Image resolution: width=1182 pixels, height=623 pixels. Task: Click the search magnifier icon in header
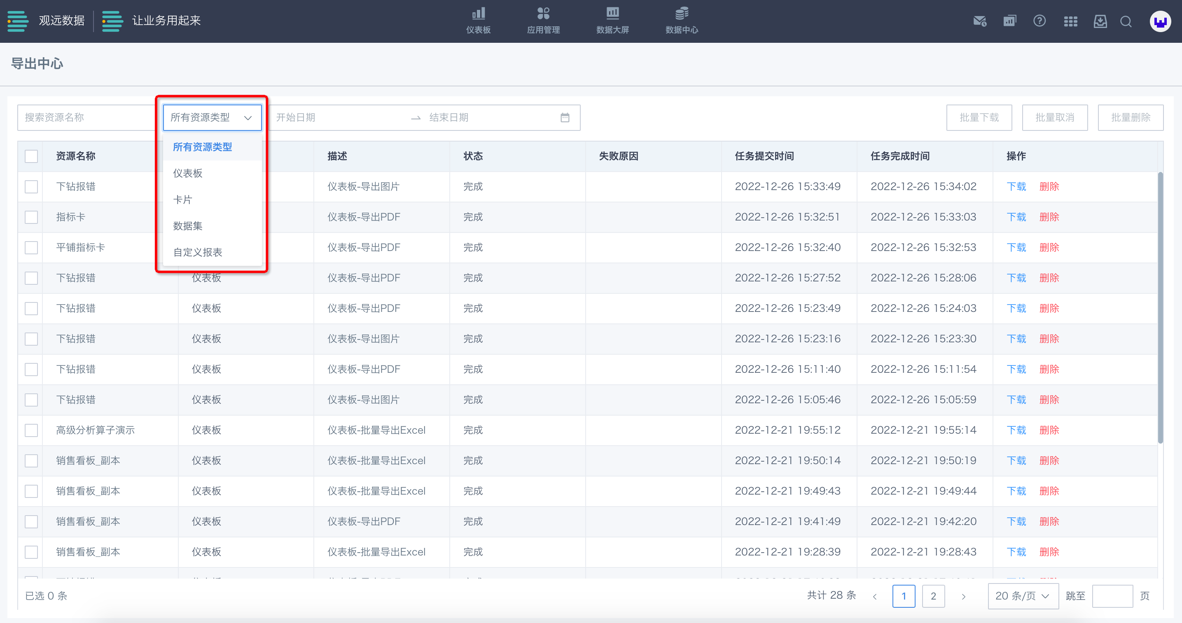1126,21
